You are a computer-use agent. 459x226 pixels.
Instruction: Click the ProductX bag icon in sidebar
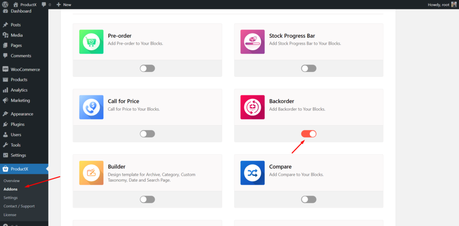pos(5,169)
